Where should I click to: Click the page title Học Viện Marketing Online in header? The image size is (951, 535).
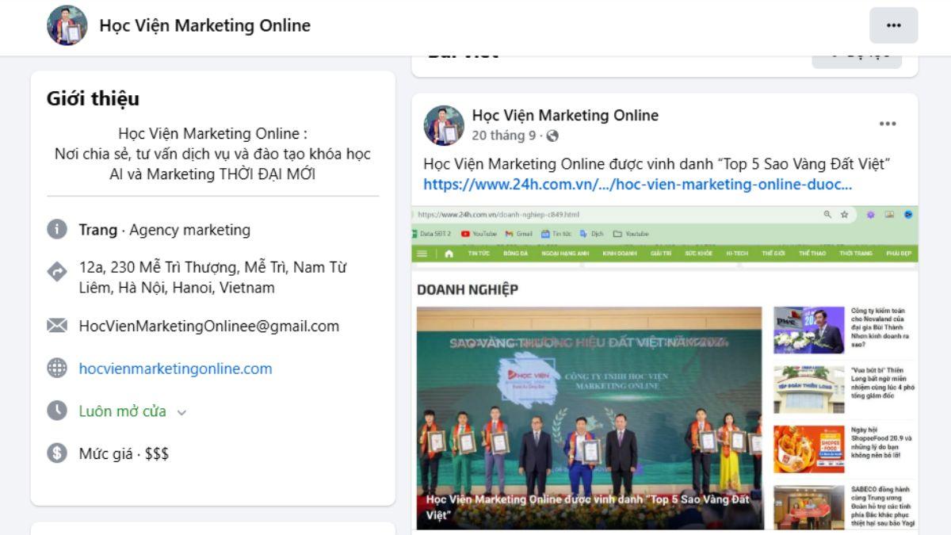pos(204,25)
